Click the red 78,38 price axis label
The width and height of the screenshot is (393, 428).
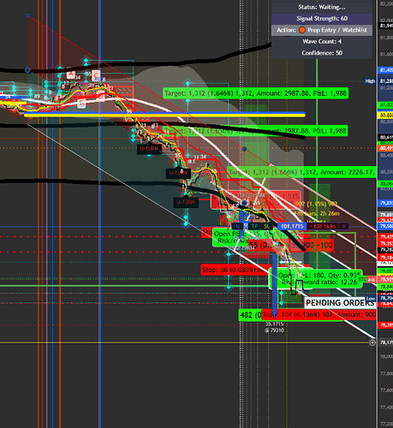(385, 325)
